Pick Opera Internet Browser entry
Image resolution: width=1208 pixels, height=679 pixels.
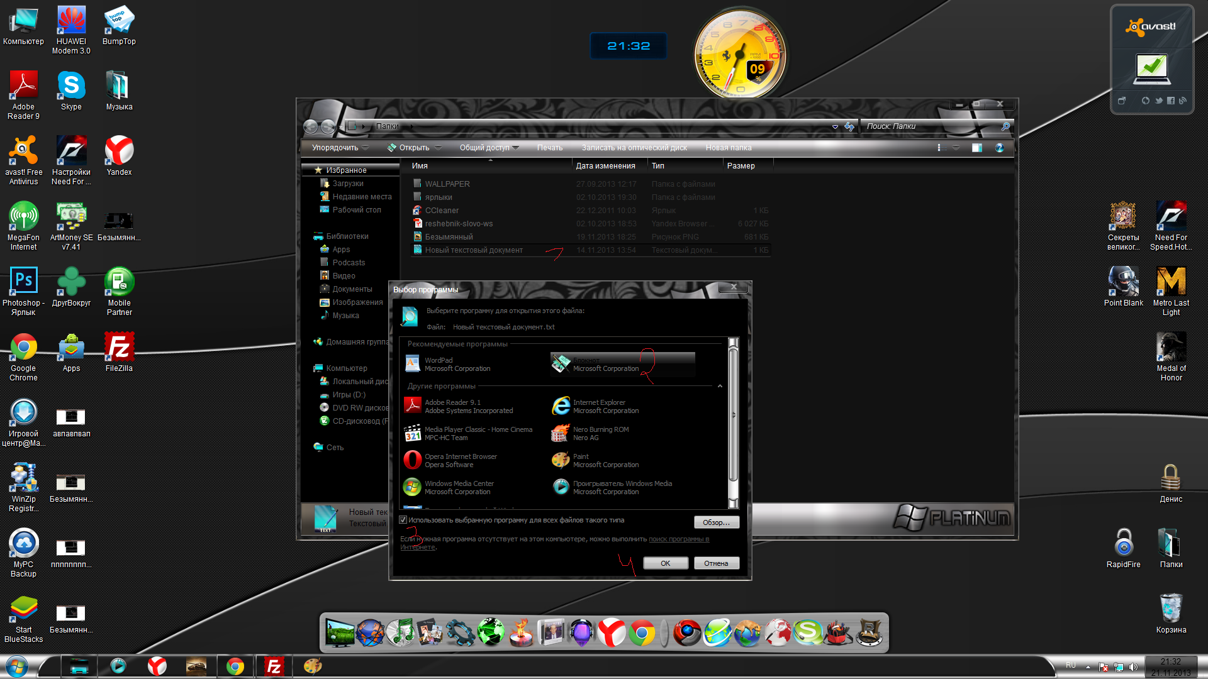pos(451,460)
